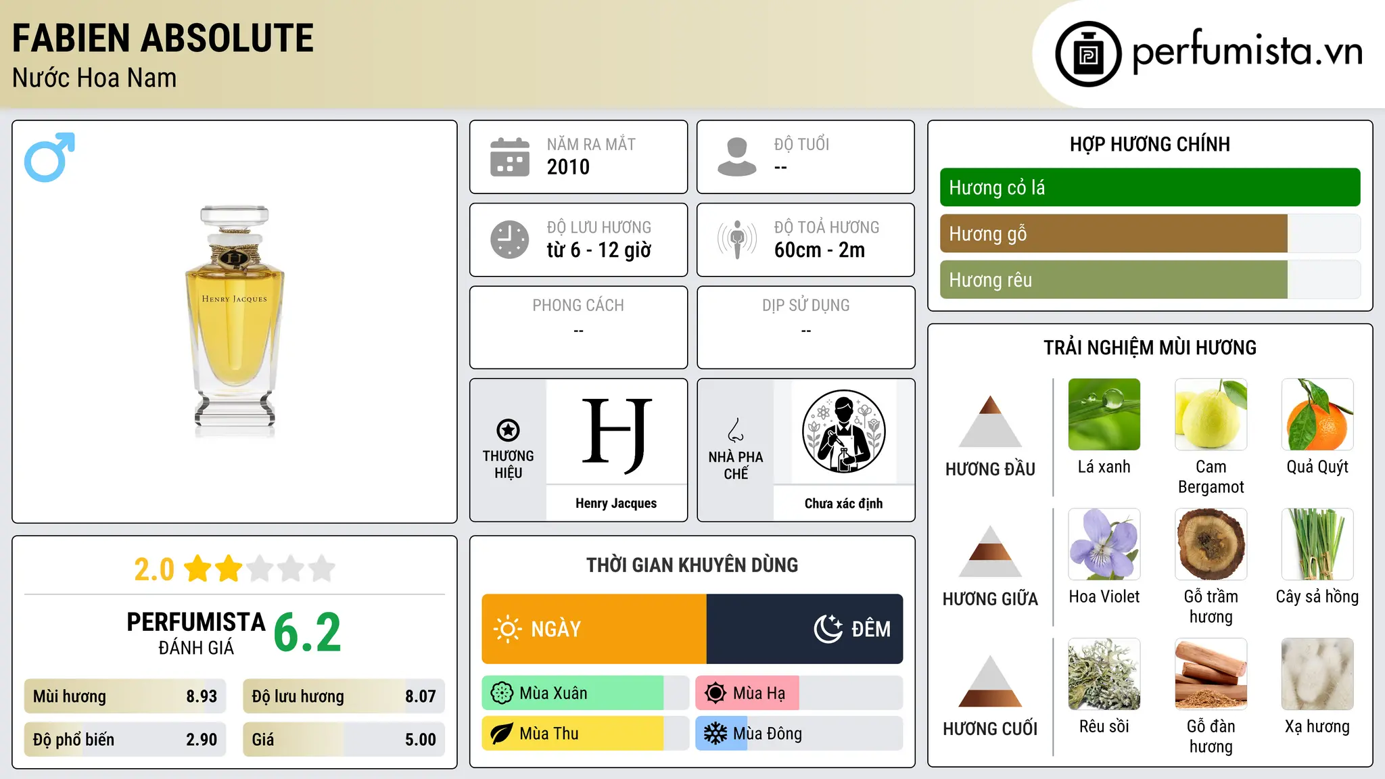Click the snowflake icon for Mùa Đông
Viewport: 1385px width, 779px height.
(x=715, y=734)
